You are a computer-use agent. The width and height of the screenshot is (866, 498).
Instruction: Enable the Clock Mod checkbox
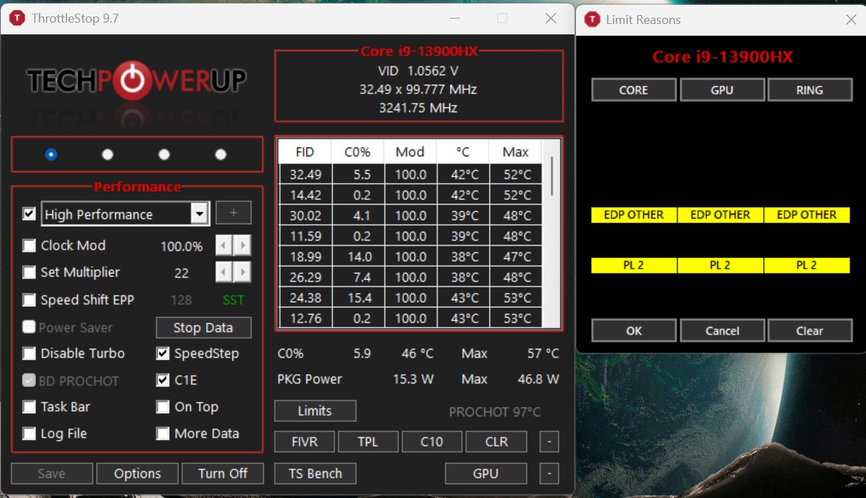coord(29,245)
